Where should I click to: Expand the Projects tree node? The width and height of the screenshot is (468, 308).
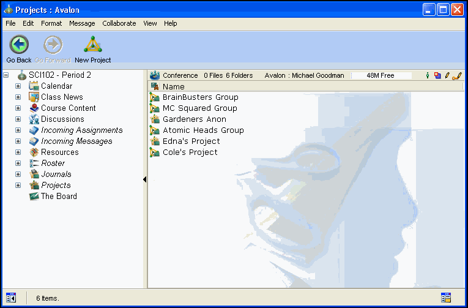18,186
